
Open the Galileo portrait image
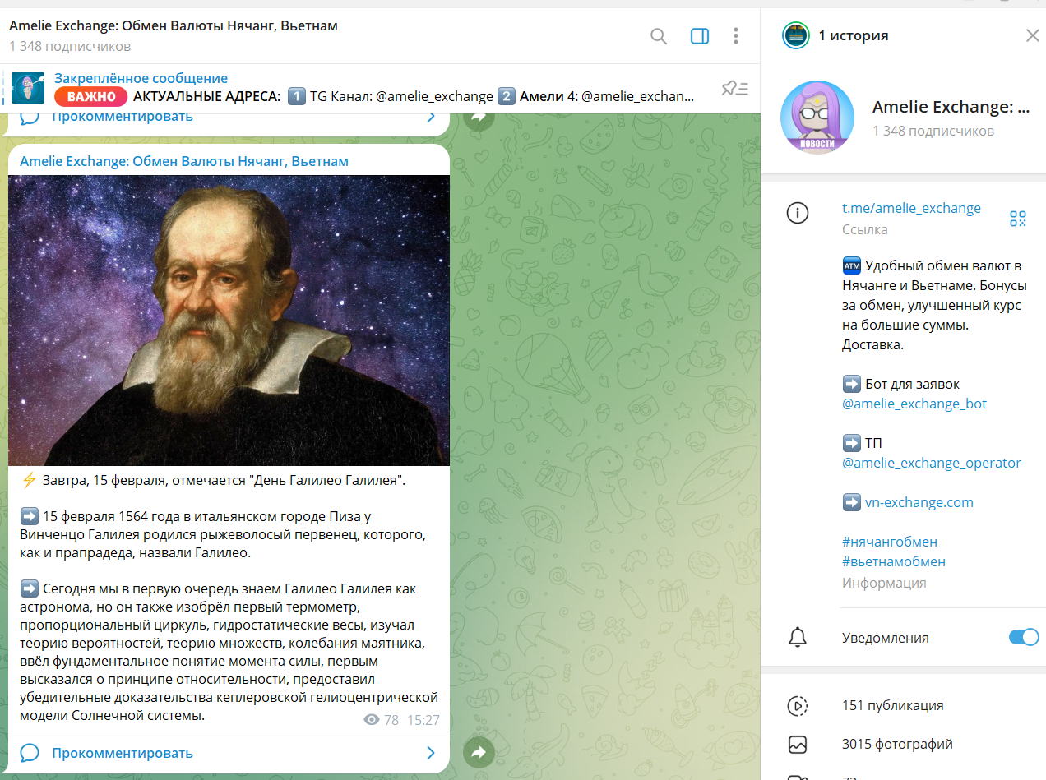point(229,321)
